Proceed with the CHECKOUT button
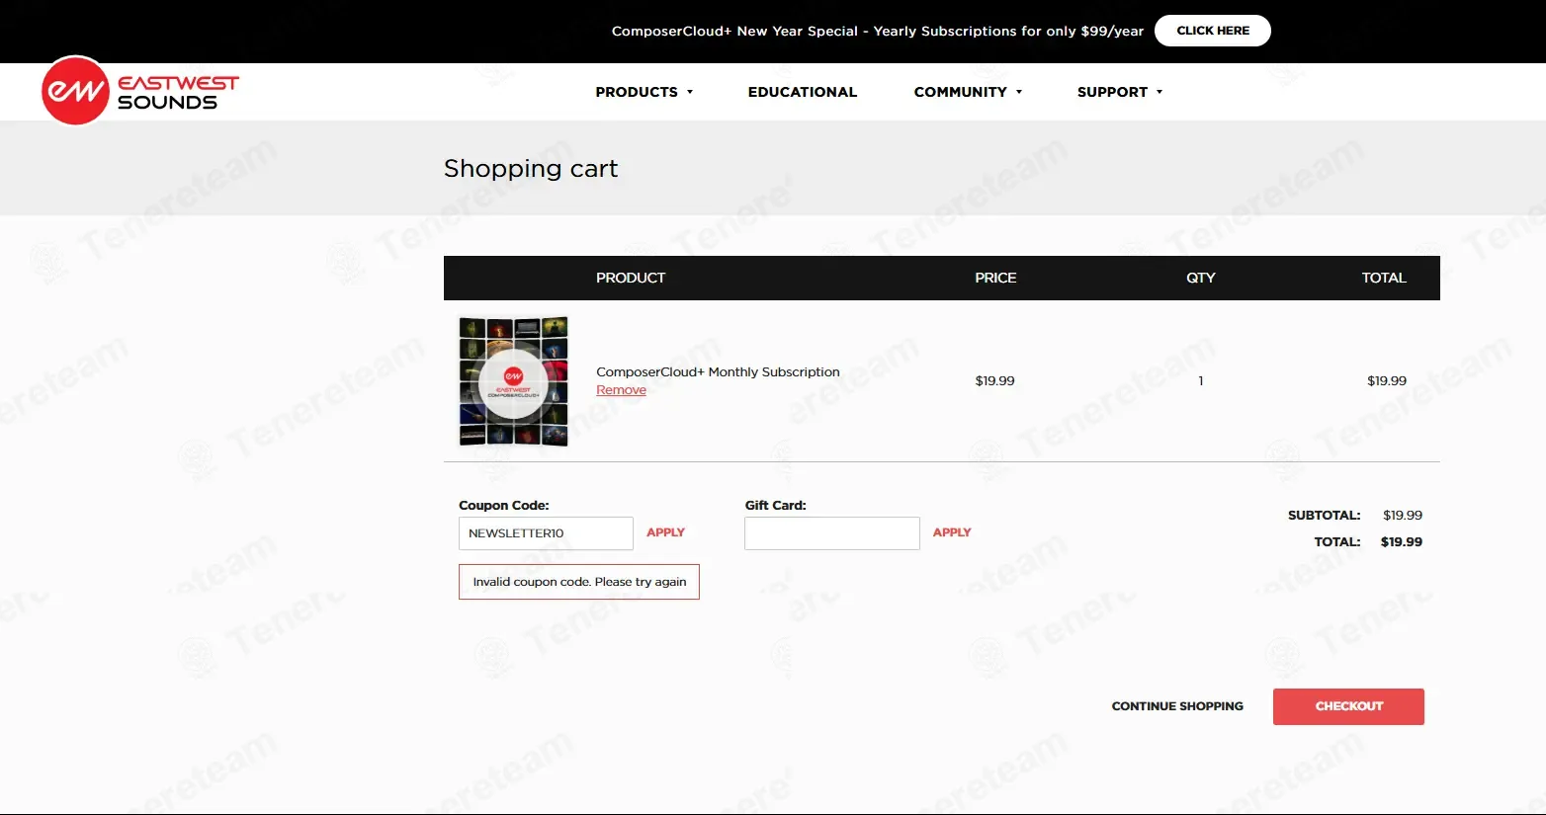The height and width of the screenshot is (815, 1546). pos(1348,706)
